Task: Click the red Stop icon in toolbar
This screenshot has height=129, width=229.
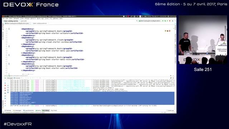Action: click(x=170, y=21)
